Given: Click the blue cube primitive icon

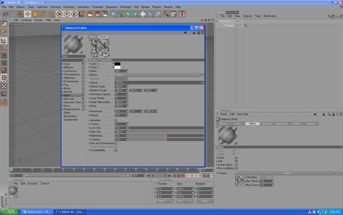Looking at the screenshot, I should pos(114,14).
